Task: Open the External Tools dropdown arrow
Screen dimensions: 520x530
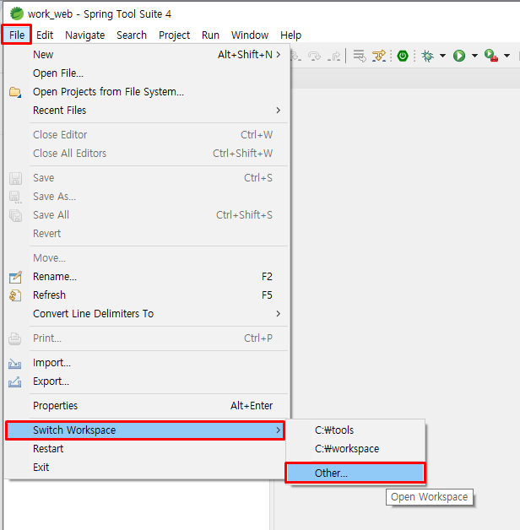Action: coord(506,56)
